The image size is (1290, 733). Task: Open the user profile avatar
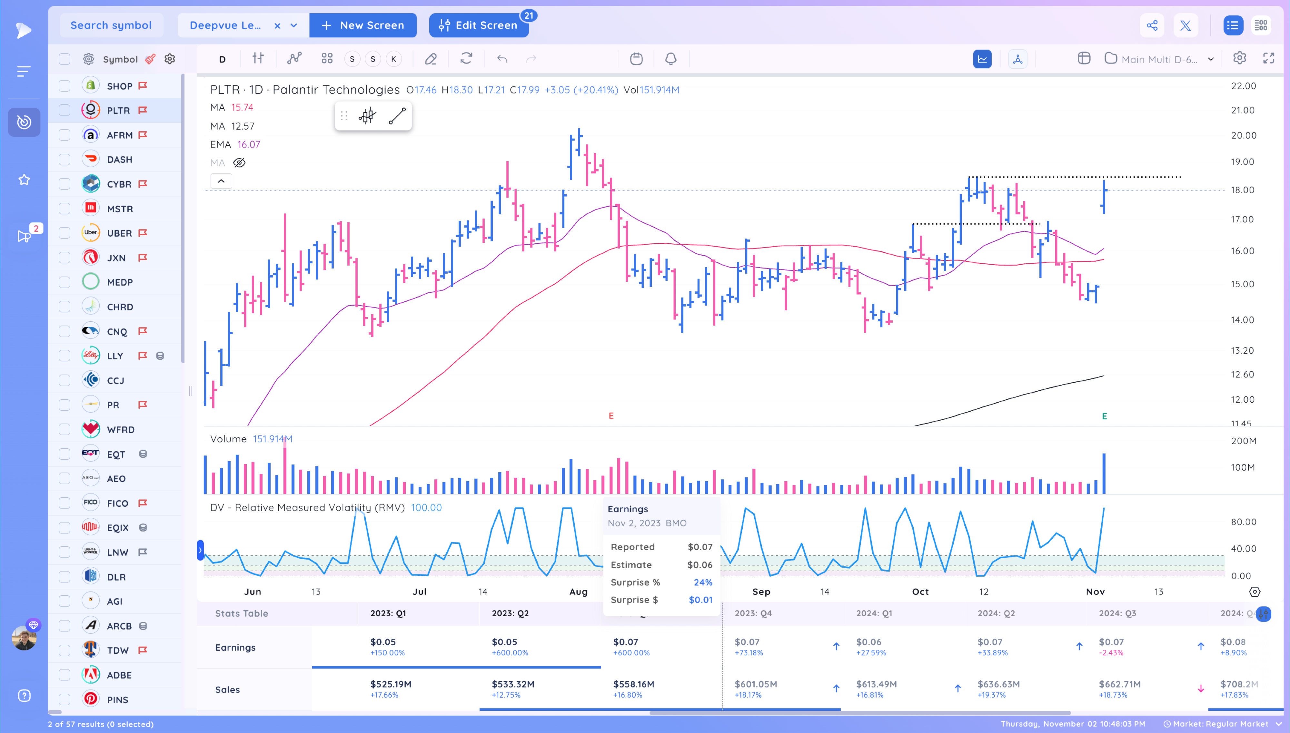coord(24,637)
